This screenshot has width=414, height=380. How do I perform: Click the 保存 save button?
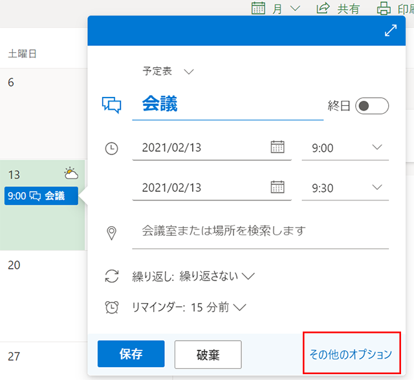pos(131,354)
